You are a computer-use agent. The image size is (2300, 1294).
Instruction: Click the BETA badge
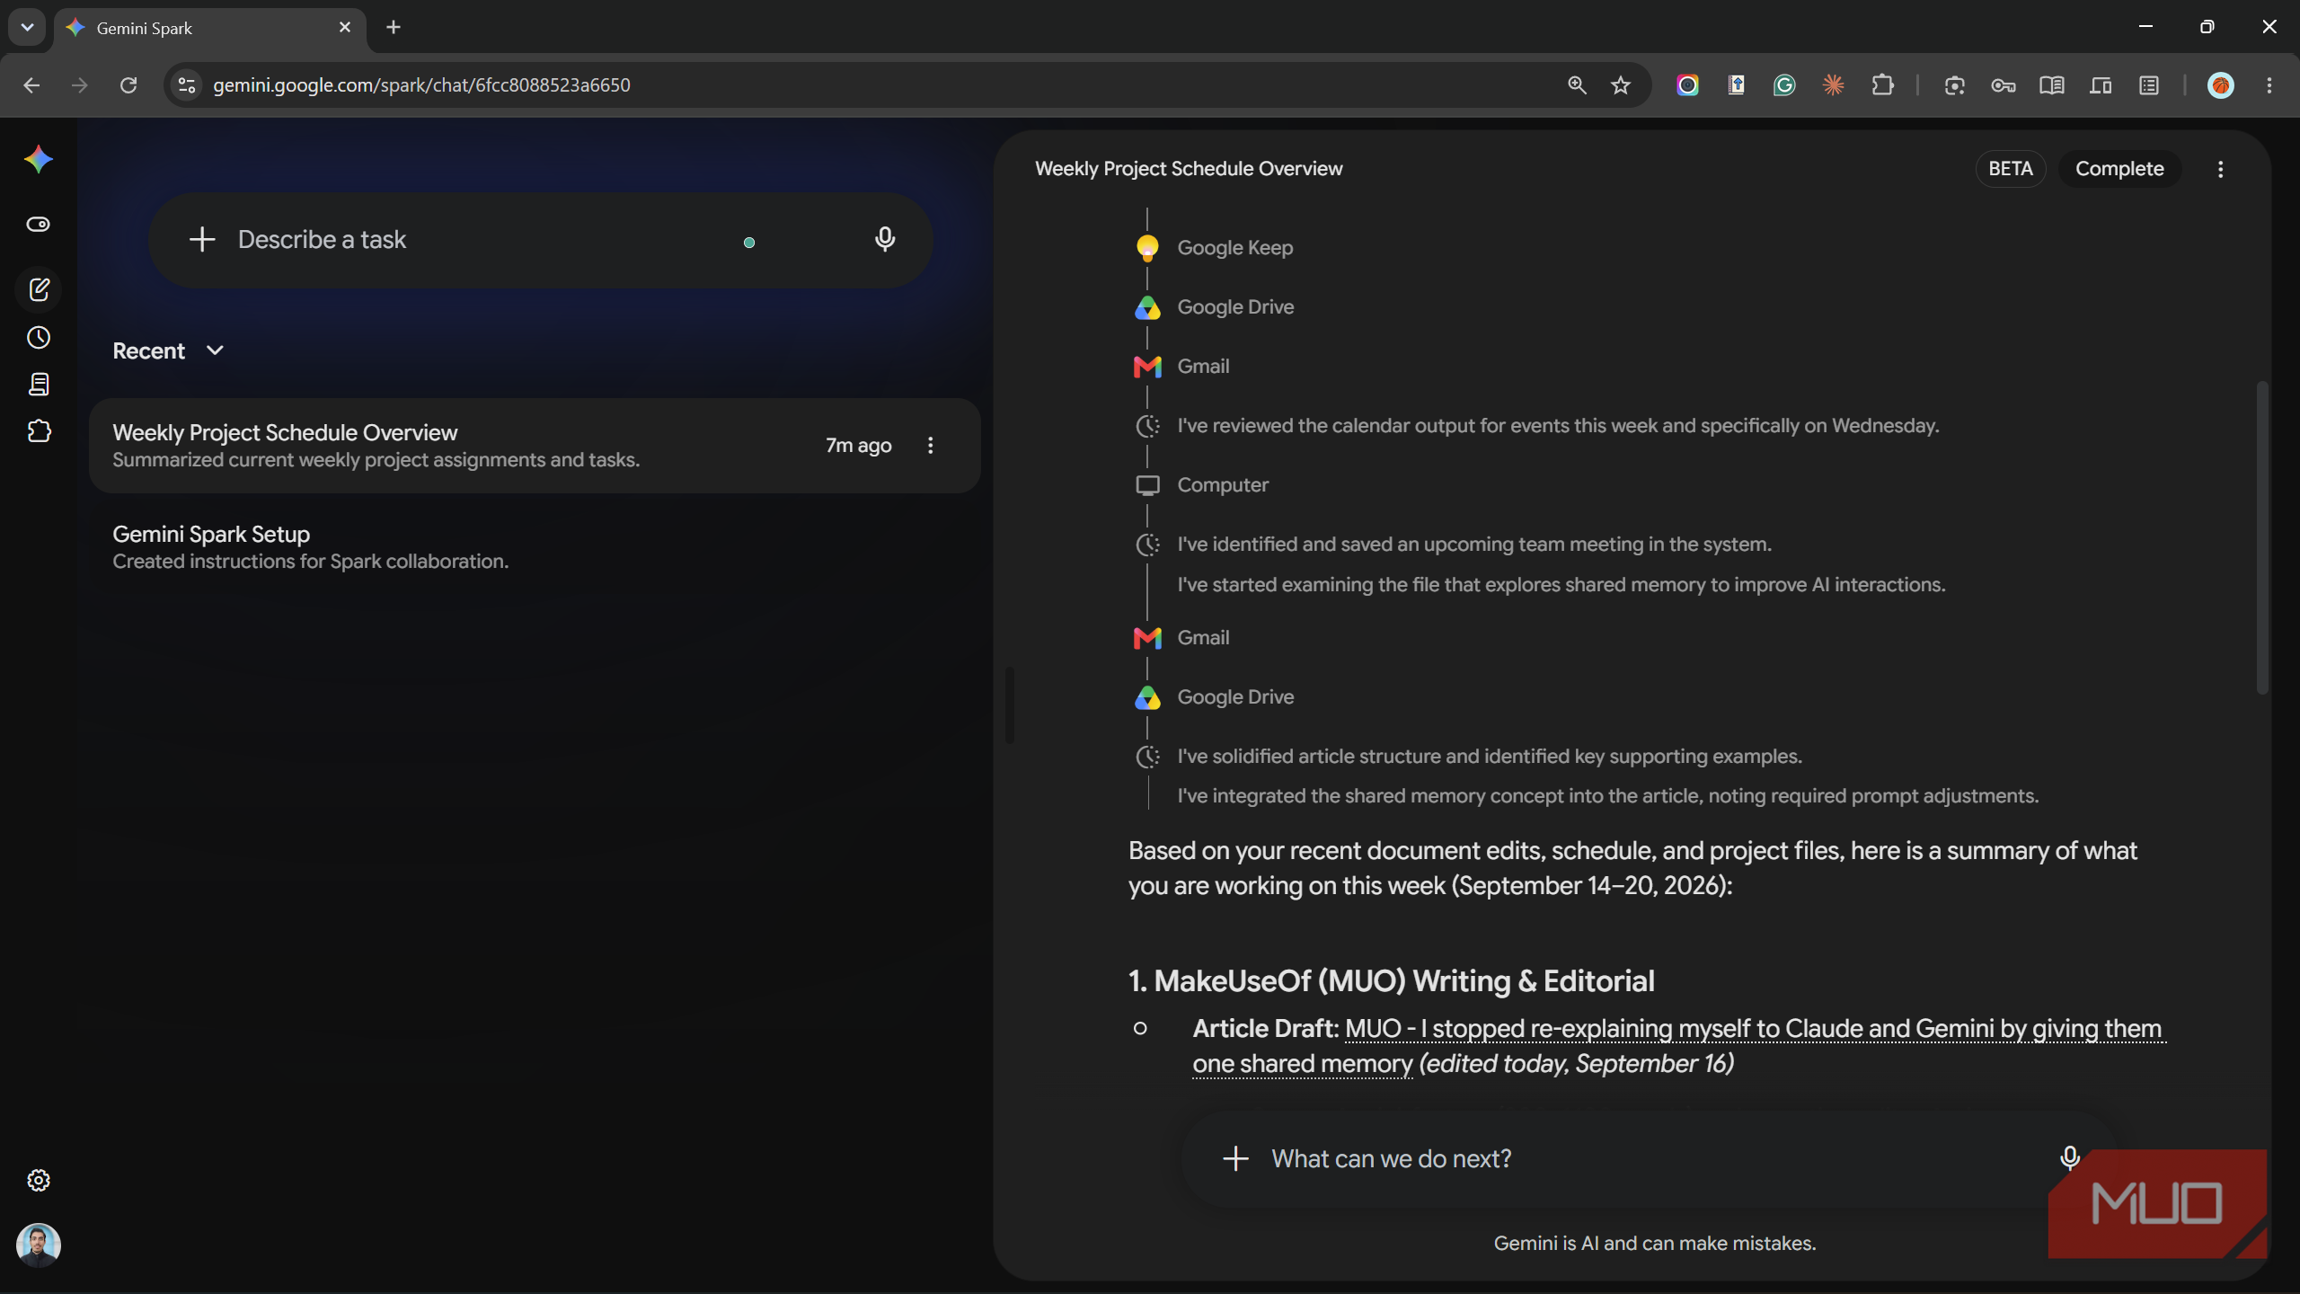(x=2011, y=169)
